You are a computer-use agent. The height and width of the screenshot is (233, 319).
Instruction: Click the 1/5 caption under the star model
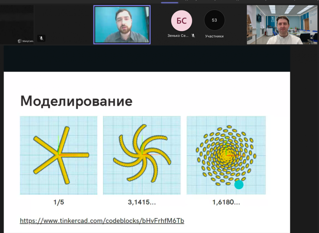click(58, 202)
